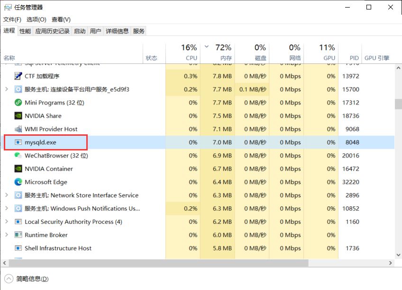
Task: Click the WeChatBrowser (32 位) icon
Action: click(x=18, y=156)
